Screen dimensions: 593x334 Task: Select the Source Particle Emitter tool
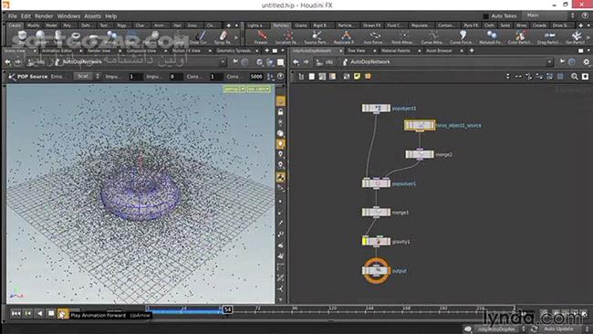[x=316, y=37]
